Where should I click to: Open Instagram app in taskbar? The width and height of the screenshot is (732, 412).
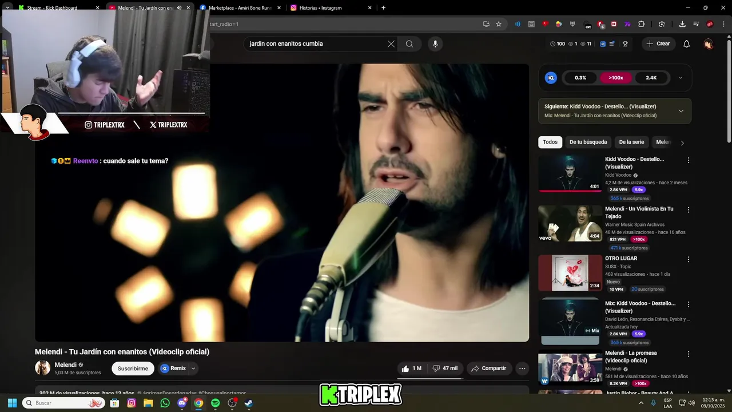(132, 403)
